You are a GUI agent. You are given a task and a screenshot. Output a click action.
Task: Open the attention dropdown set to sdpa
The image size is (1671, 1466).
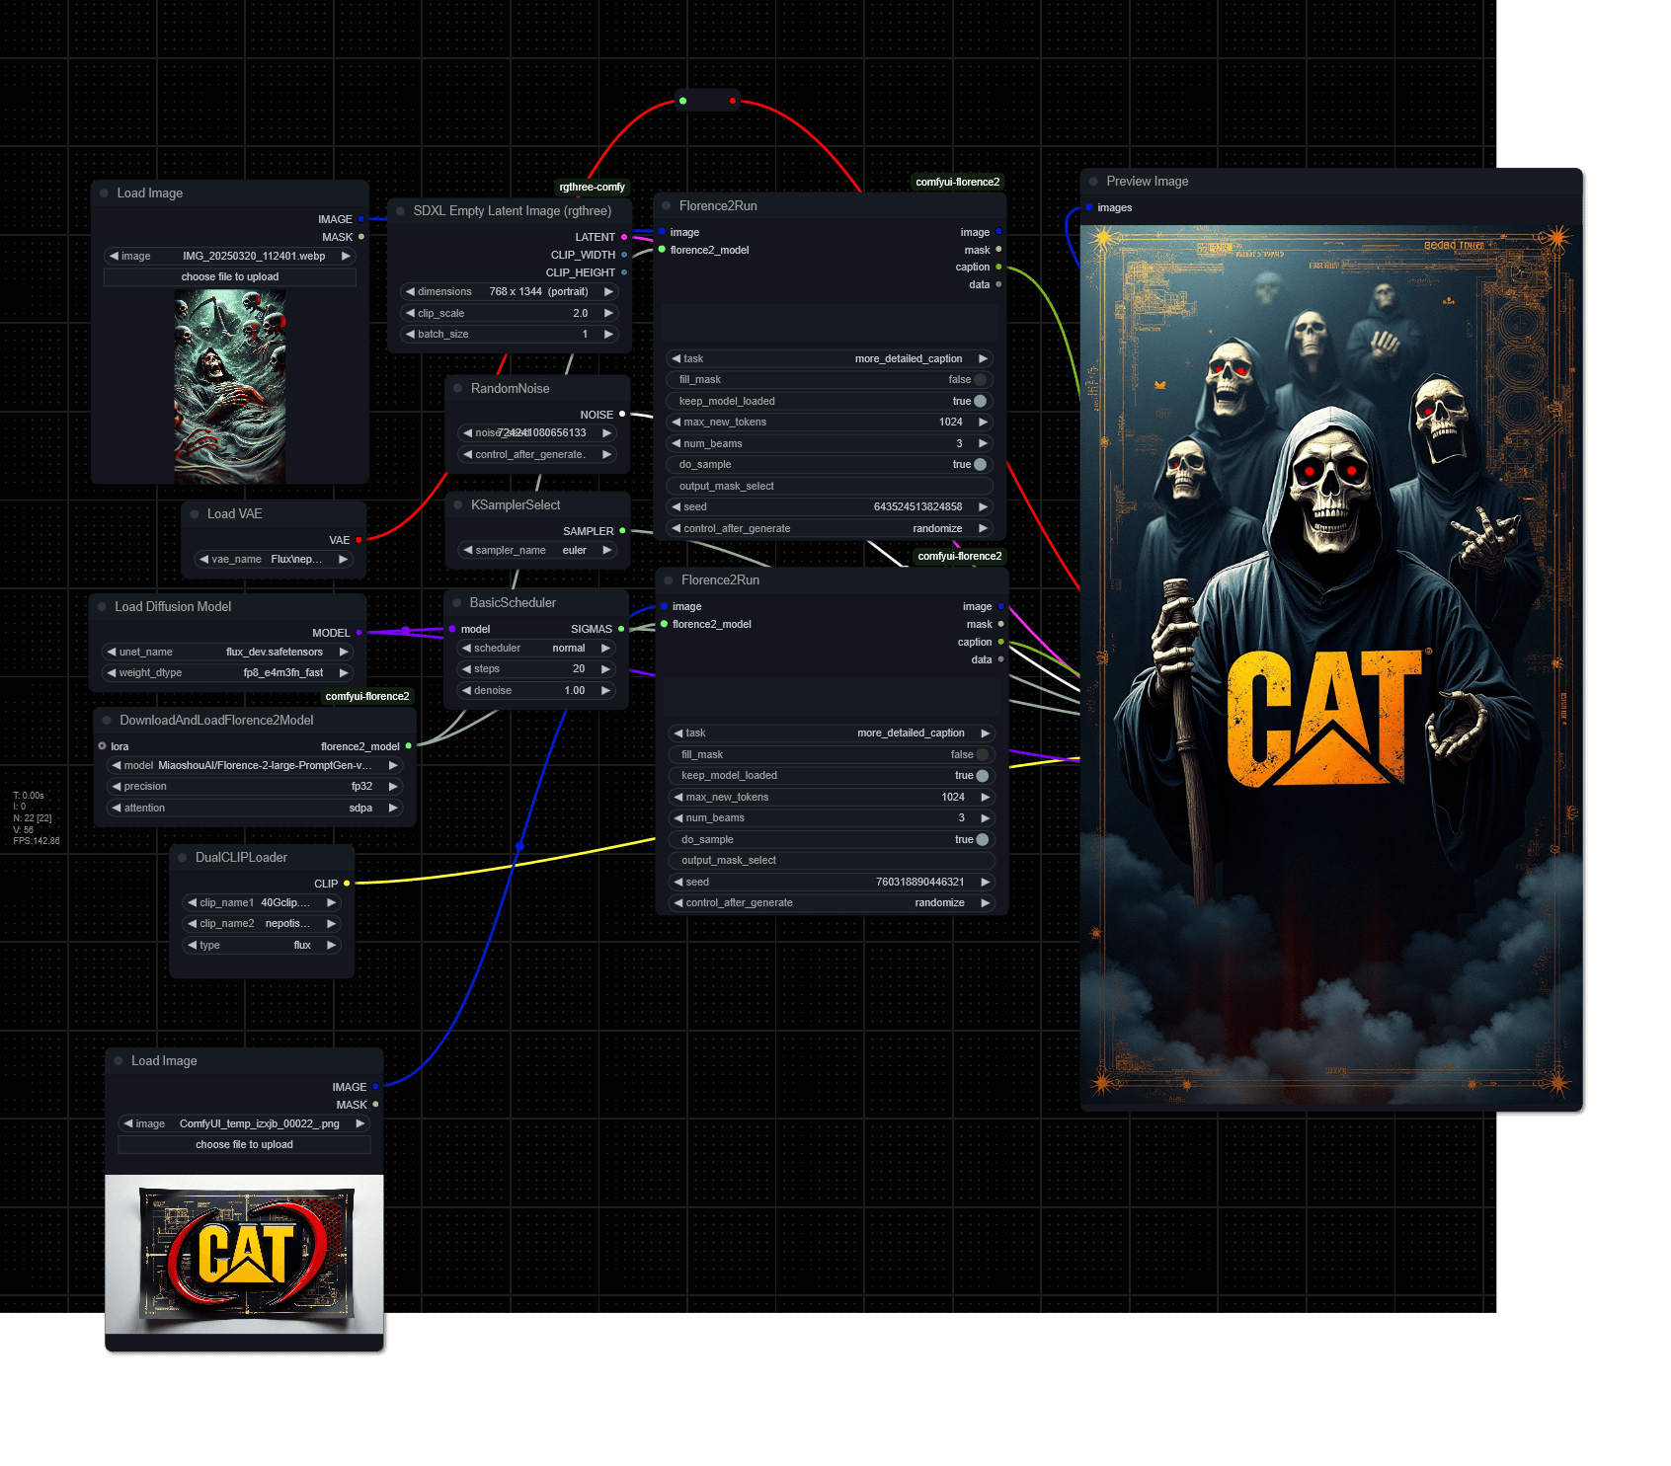[255, 809]
